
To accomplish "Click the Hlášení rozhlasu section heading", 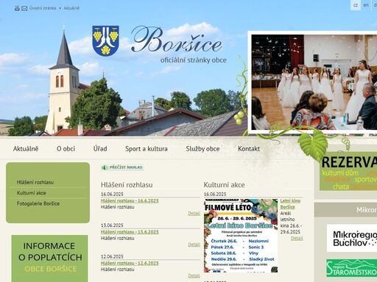I will pos(127,185).
